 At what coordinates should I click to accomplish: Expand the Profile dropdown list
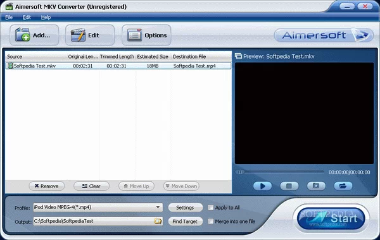coord(158,207)
